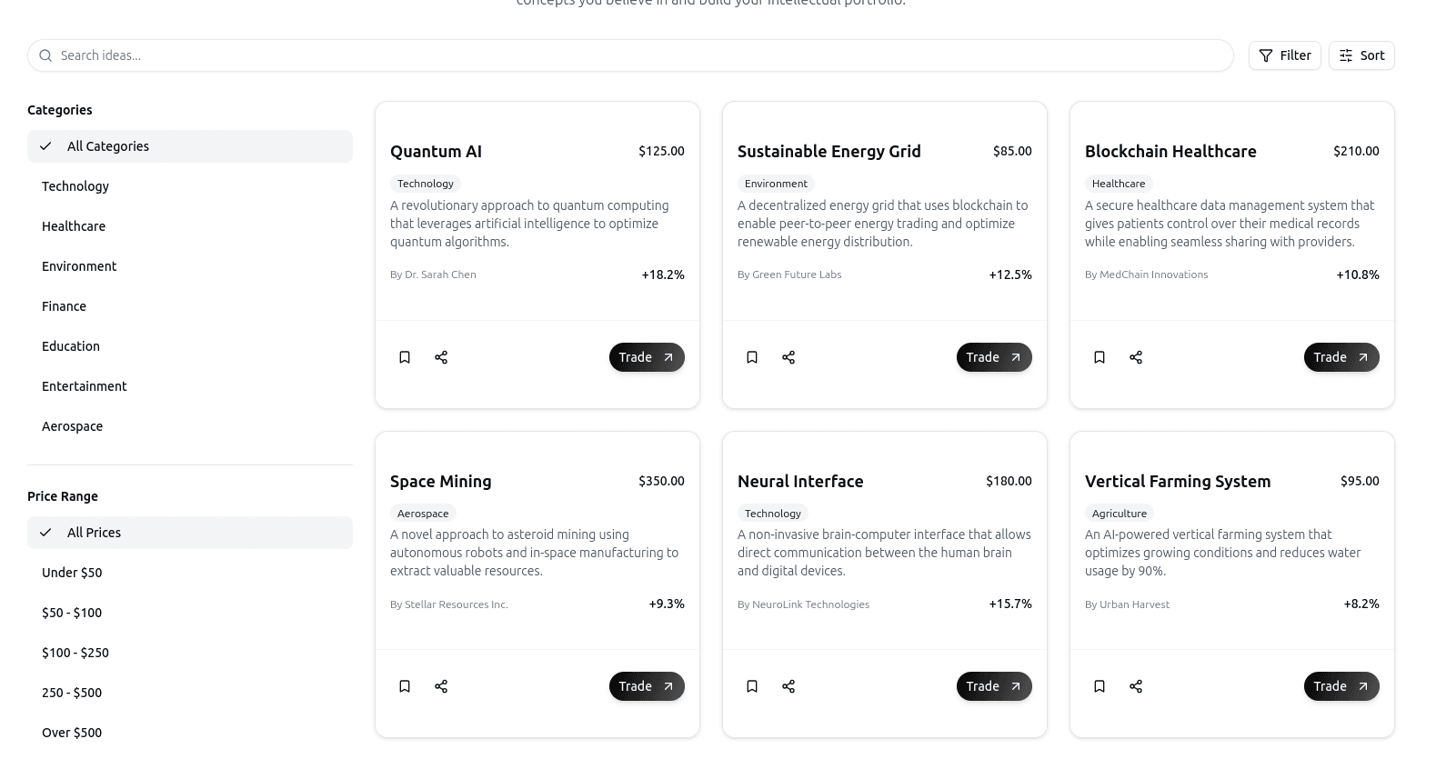Trade the Blockchain Healthcare idea

coord(1341,357)
